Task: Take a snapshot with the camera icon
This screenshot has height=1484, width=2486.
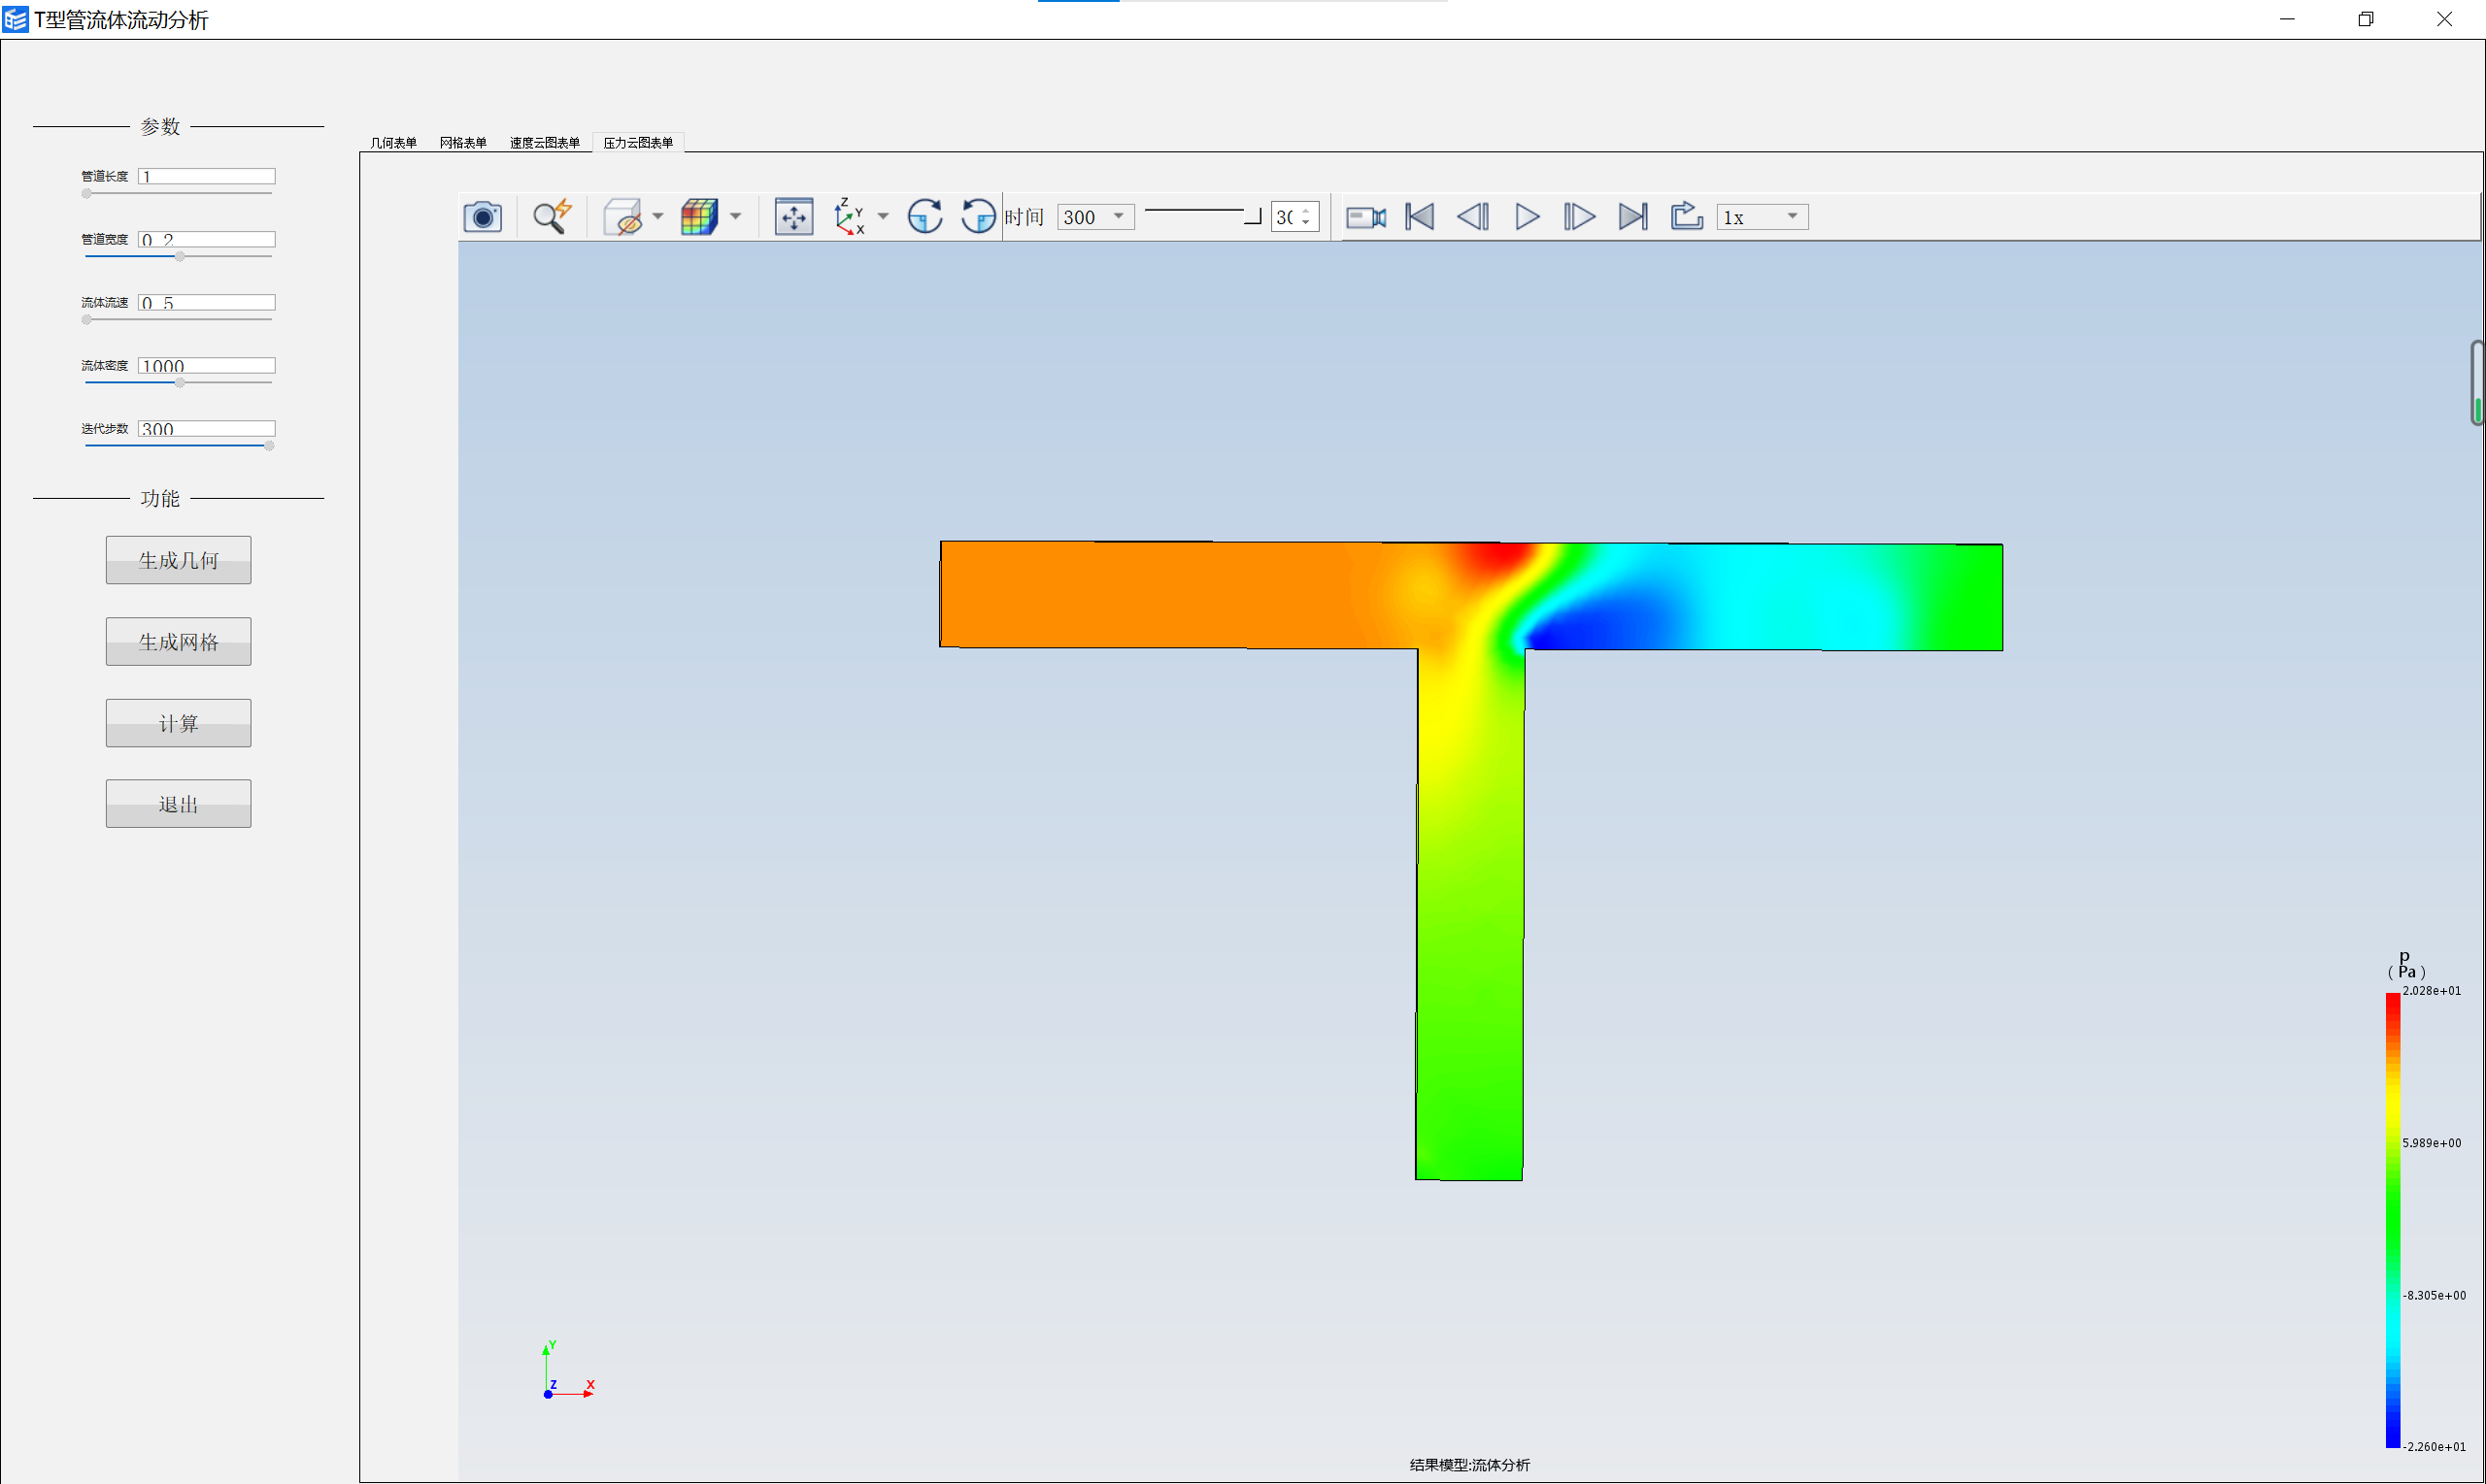Action: point(483,217)
